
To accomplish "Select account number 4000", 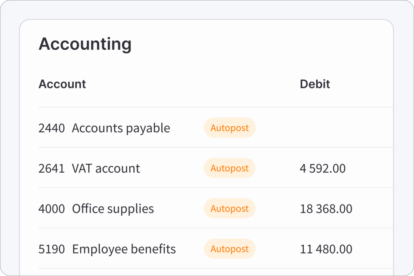I will click(x=52, y=208).
